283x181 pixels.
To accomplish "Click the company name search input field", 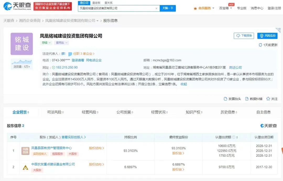I will click(117, 8).
